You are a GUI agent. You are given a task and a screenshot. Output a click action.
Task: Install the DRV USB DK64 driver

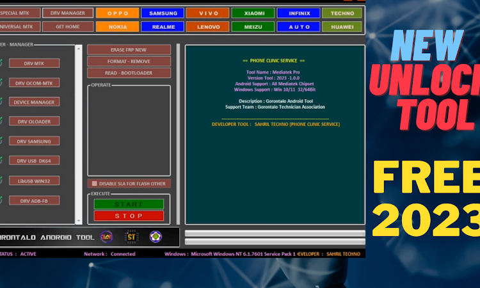[x=35, y=161]
